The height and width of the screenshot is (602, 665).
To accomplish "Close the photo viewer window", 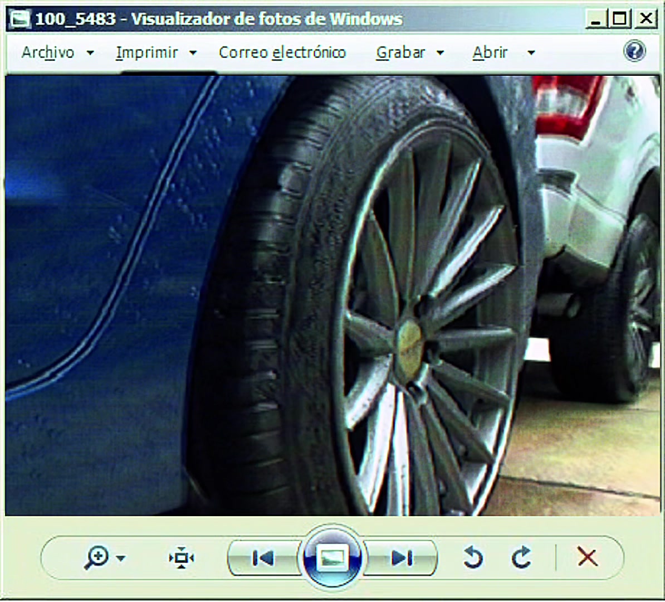I will pos(646,19).
